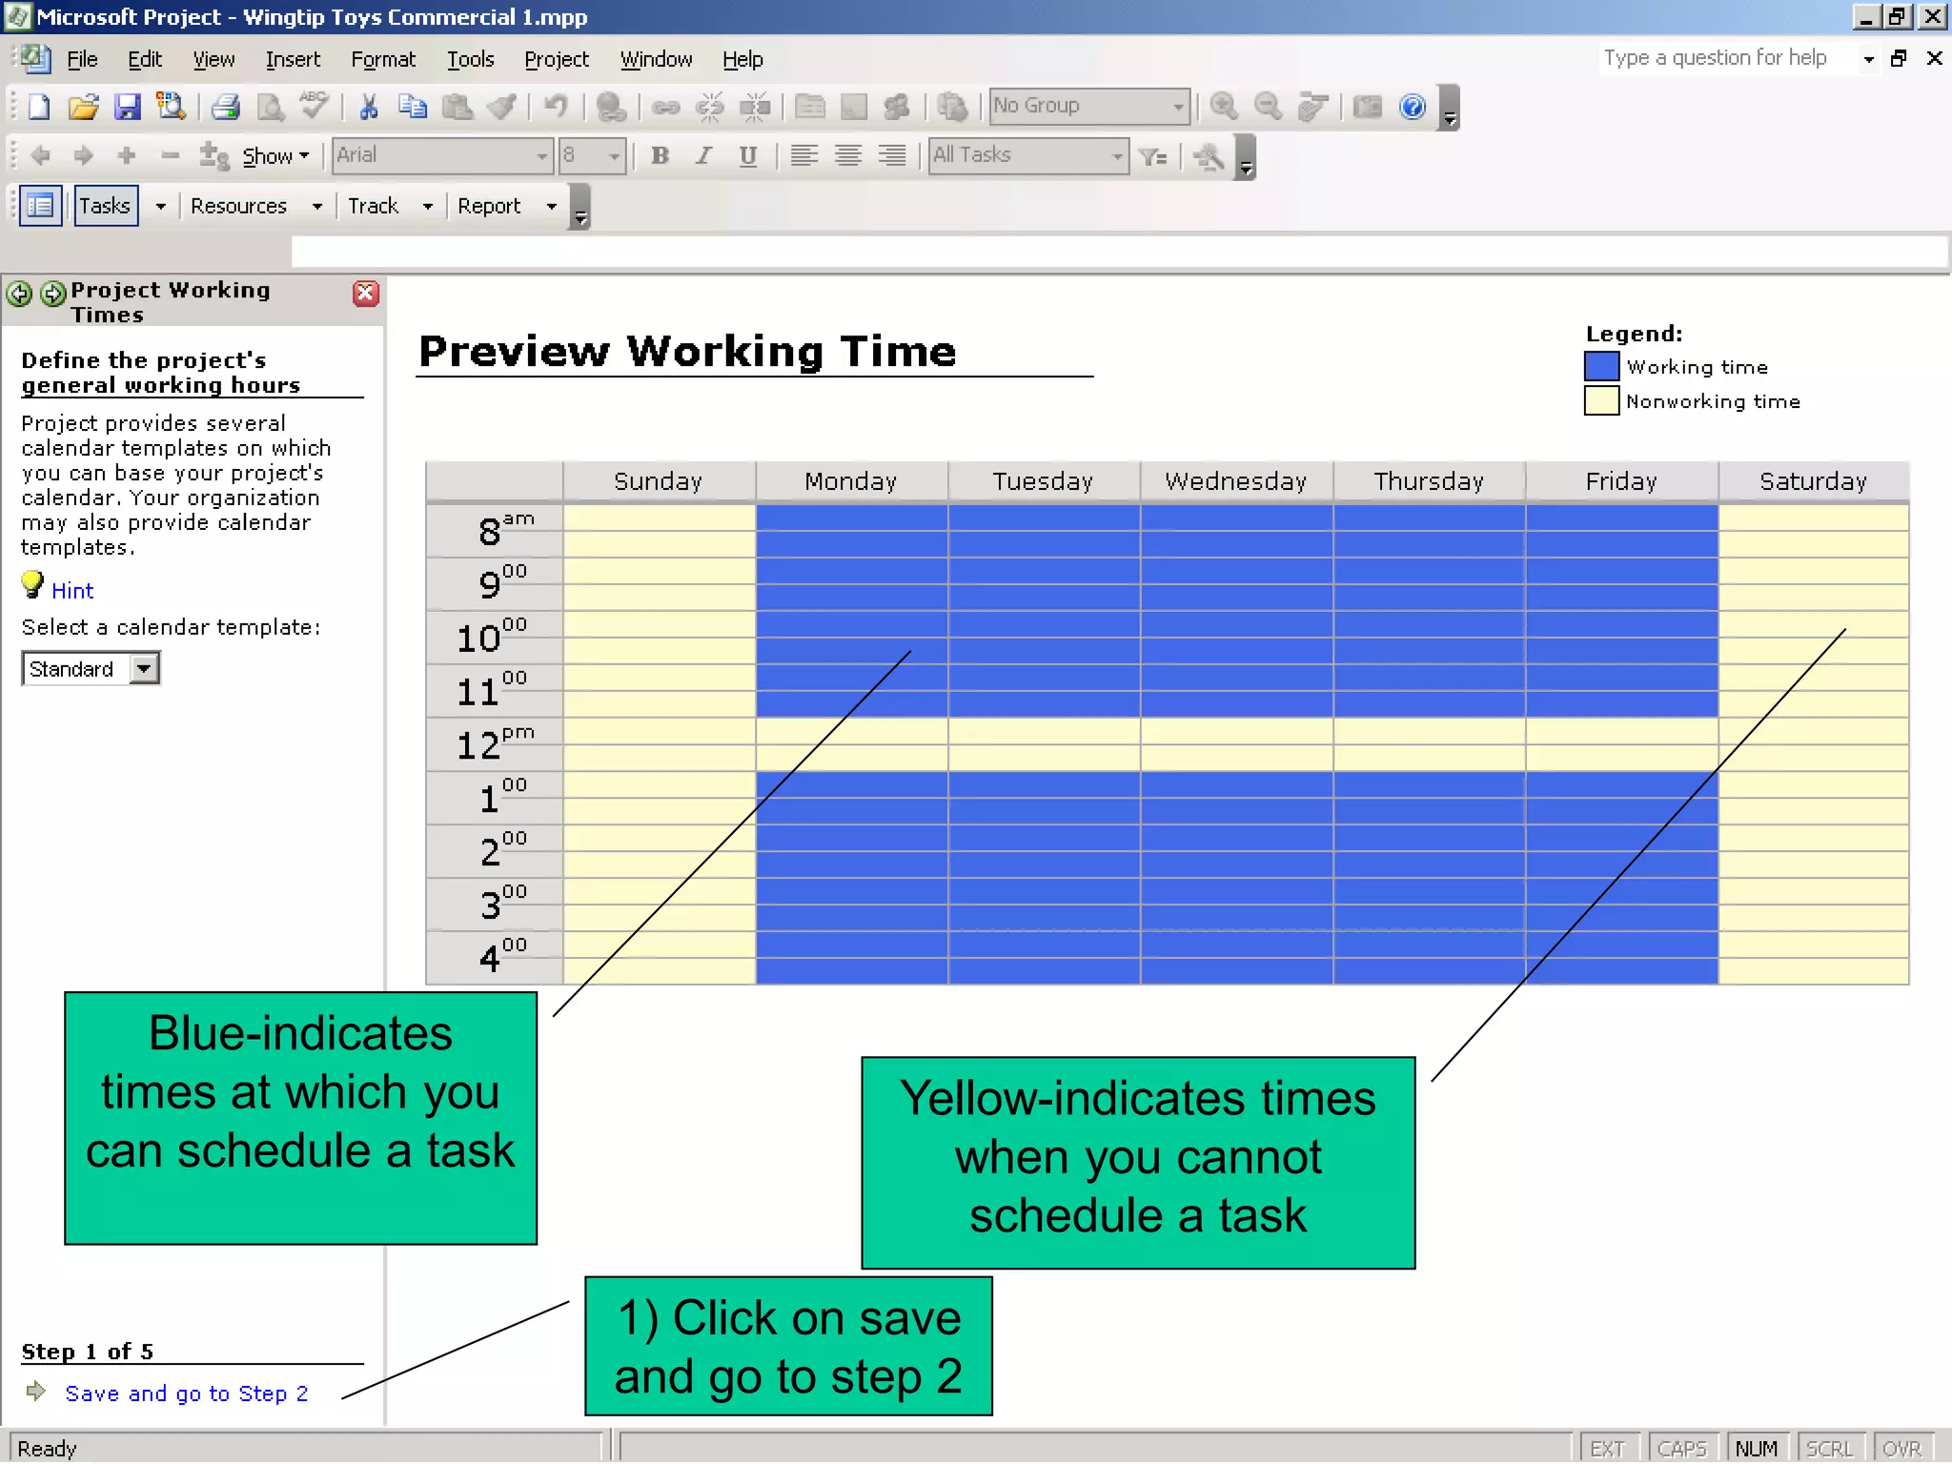Open the All Tasks filter dropdown
This screenshot has width=1952, height=1464.
click(1117, 156)
